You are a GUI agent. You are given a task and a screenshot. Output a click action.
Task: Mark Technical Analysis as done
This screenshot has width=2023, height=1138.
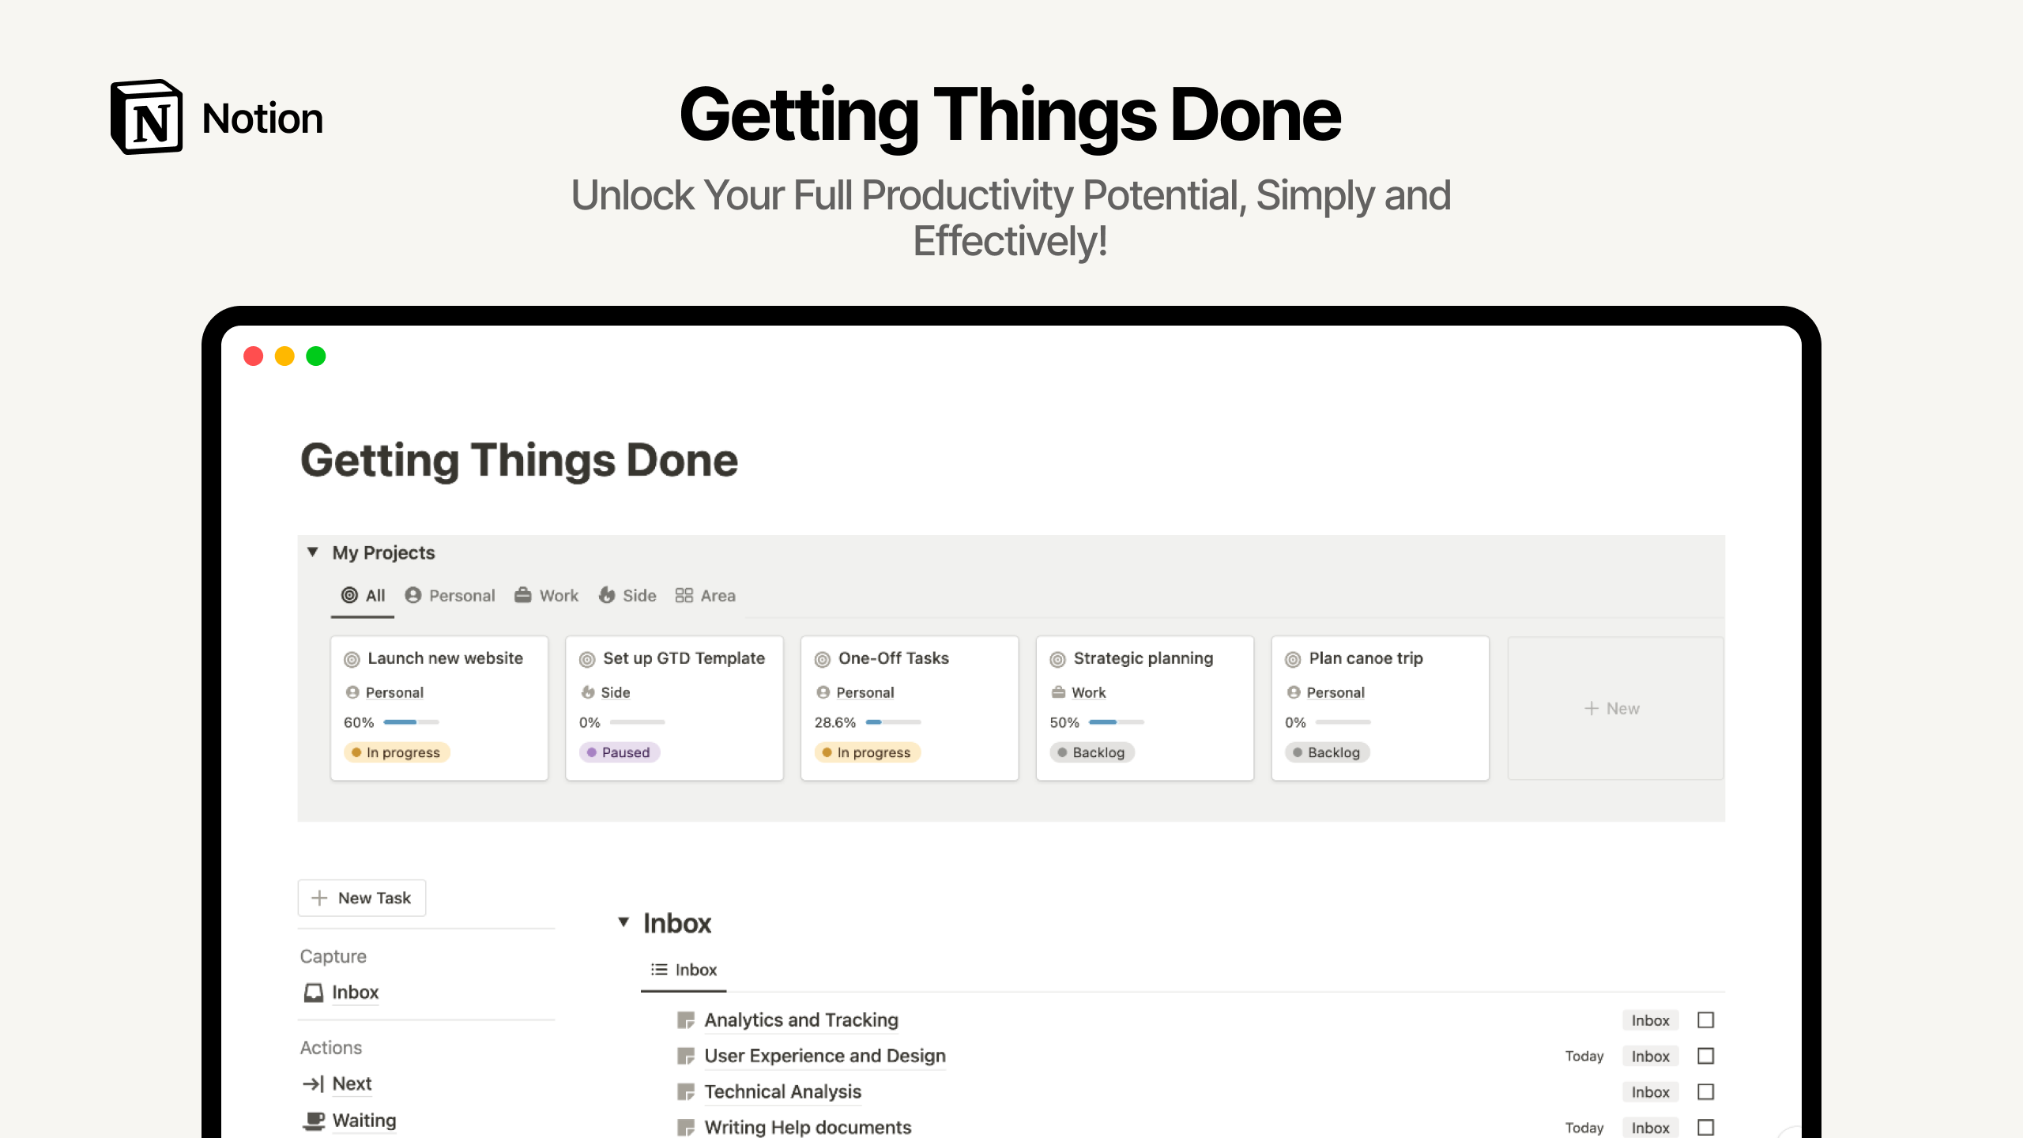pos(1705,1092)
